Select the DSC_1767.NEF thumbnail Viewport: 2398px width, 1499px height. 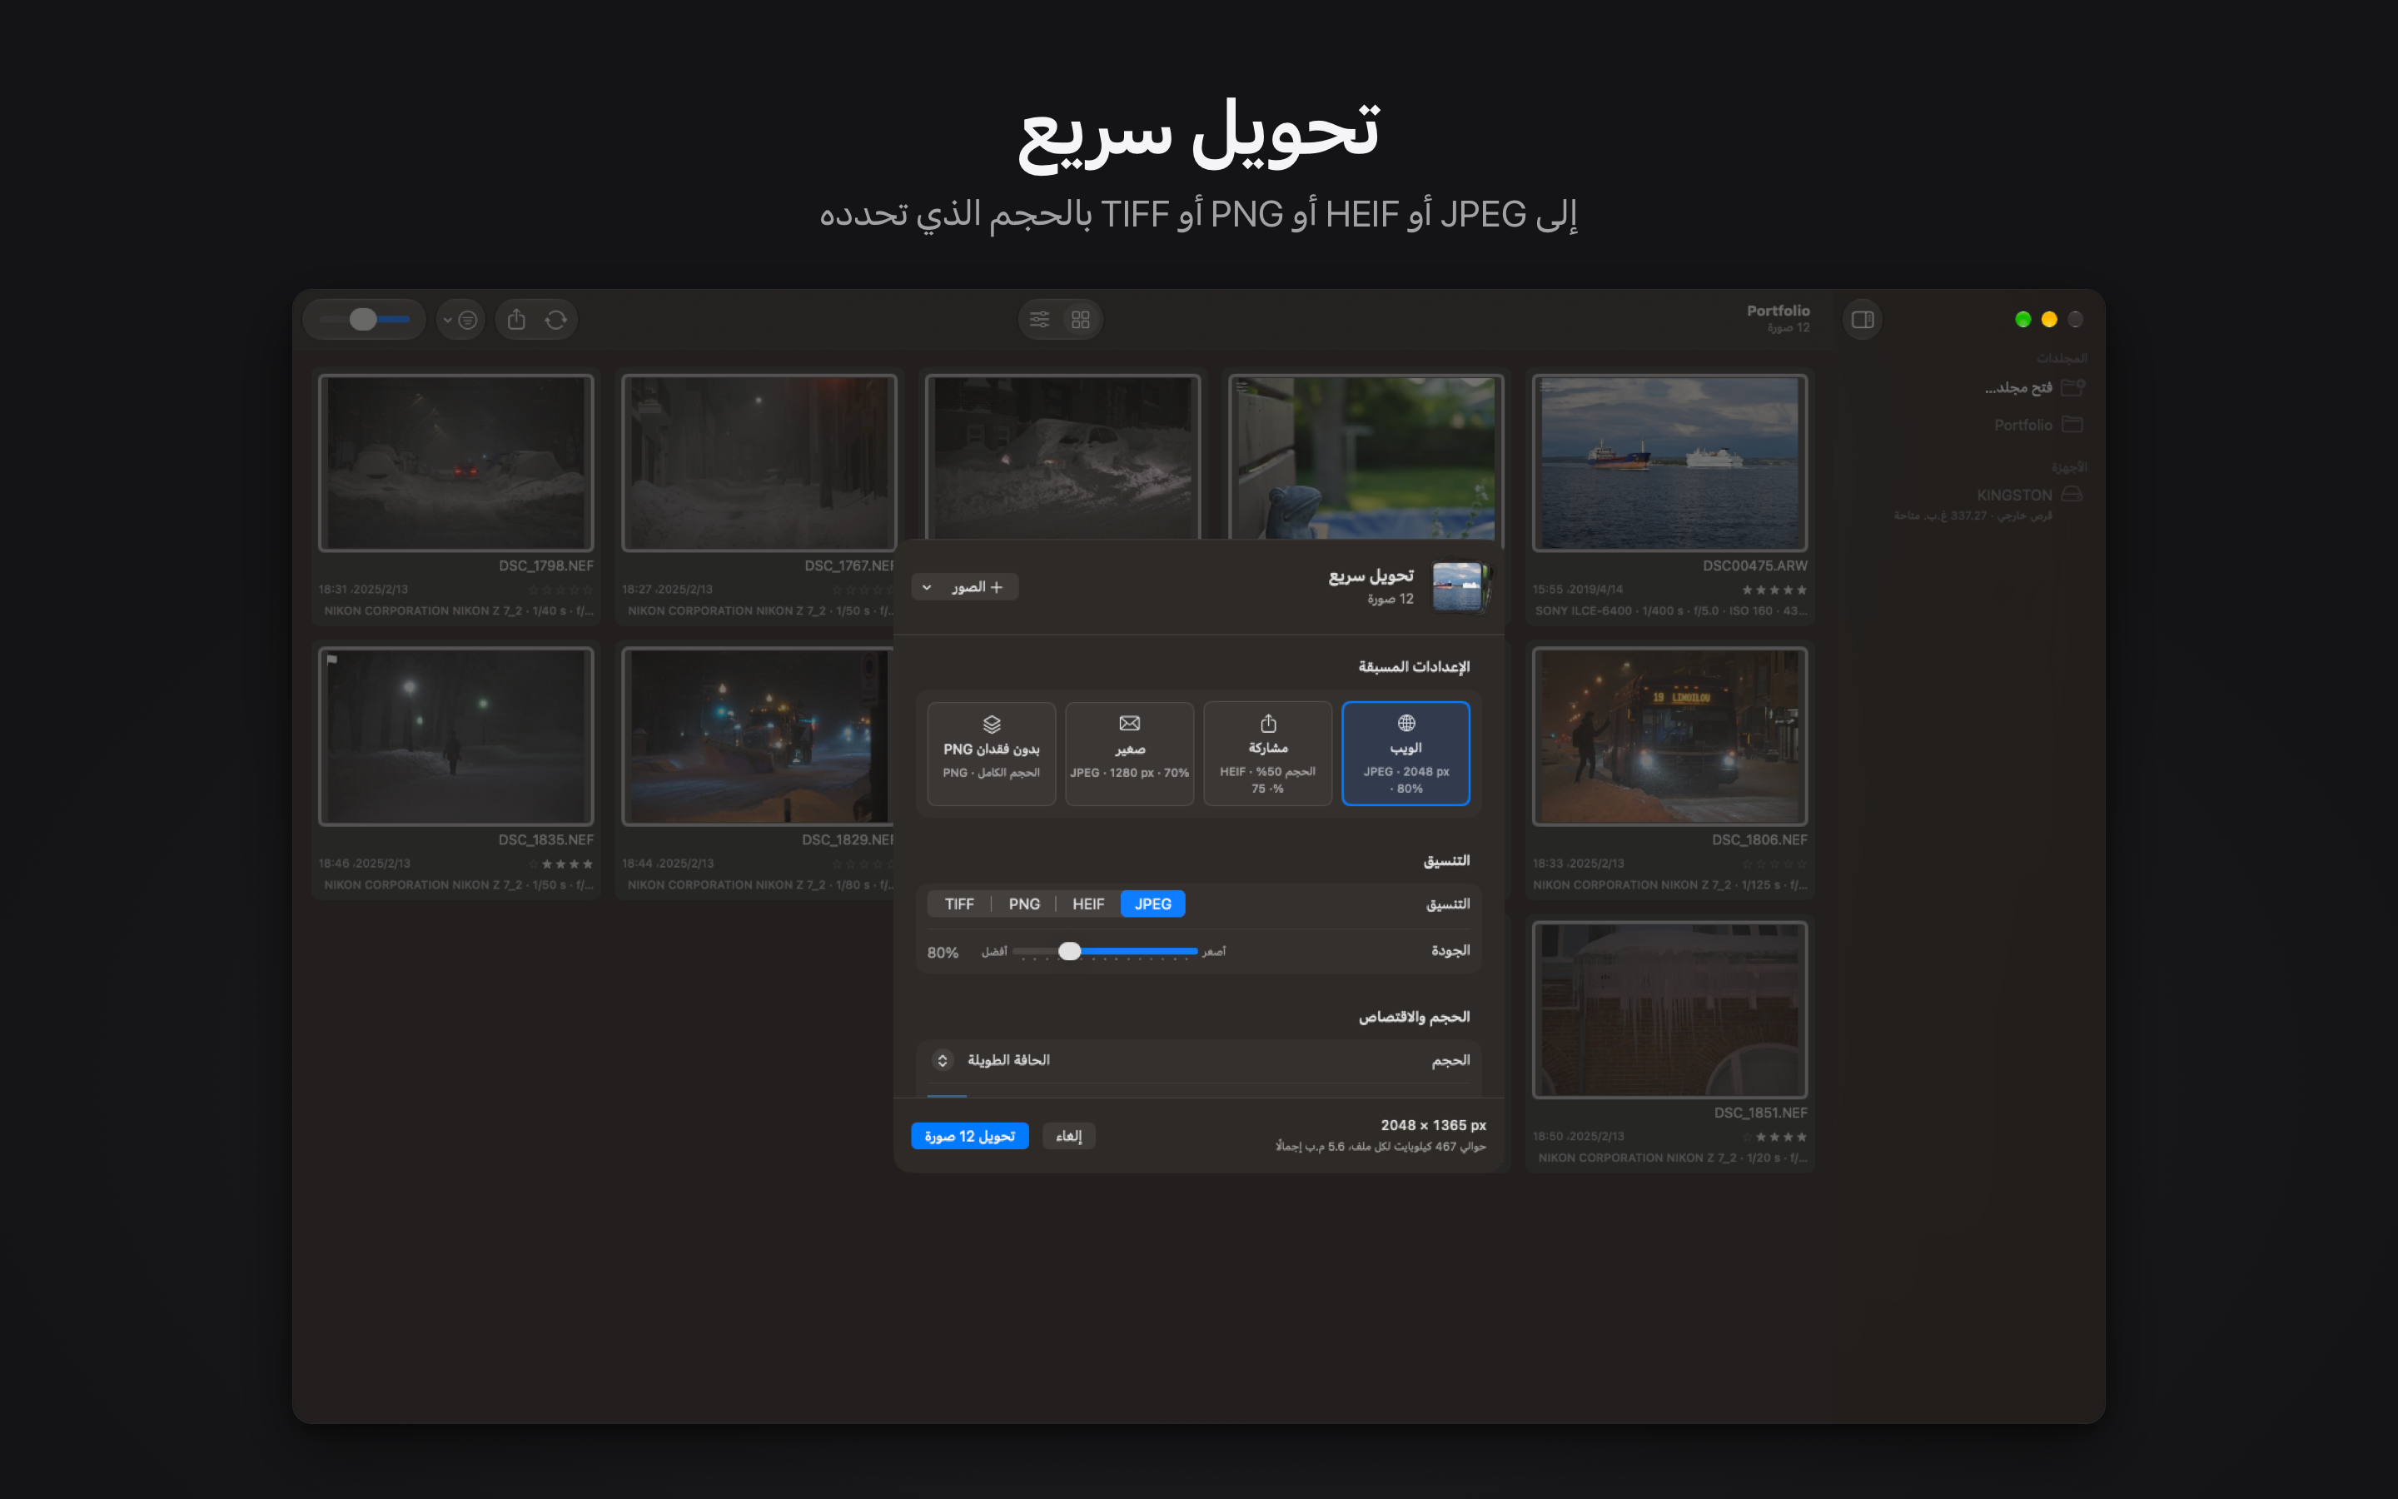(759, 462)
